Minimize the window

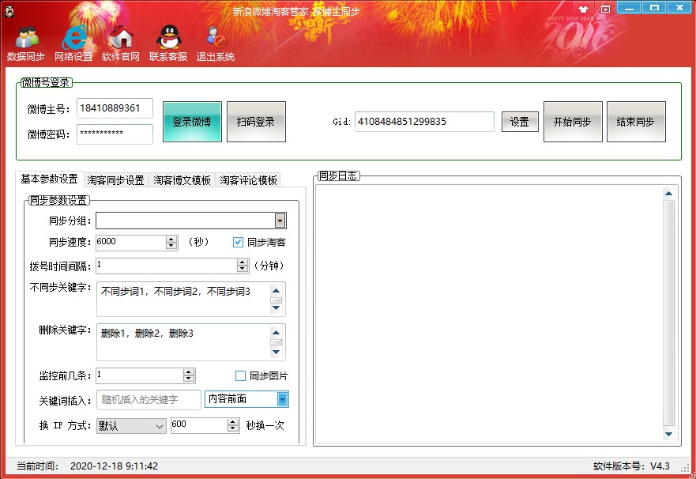pos(629,8)
